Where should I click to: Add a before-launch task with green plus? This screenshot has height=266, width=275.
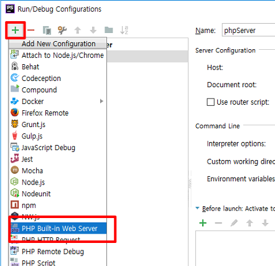point(203,223)
